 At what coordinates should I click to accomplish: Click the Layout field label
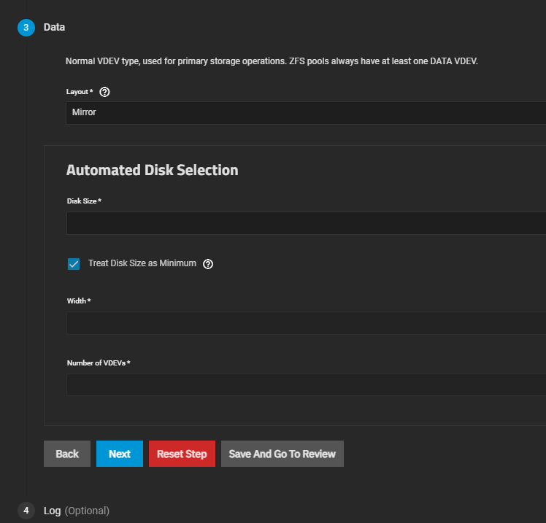(x=80, y=92)
